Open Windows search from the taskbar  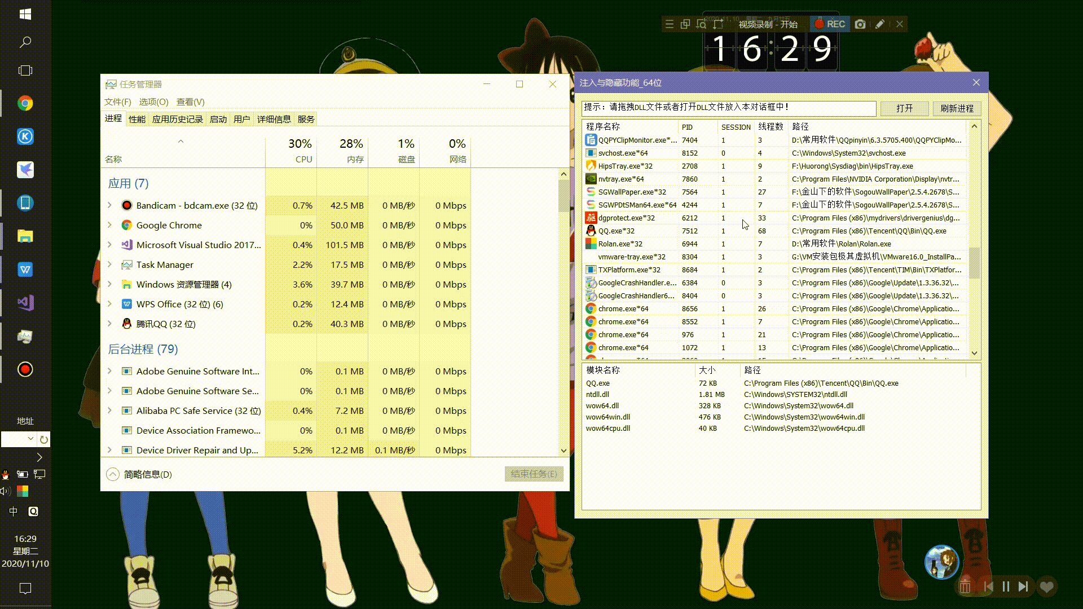pos(25,42)
